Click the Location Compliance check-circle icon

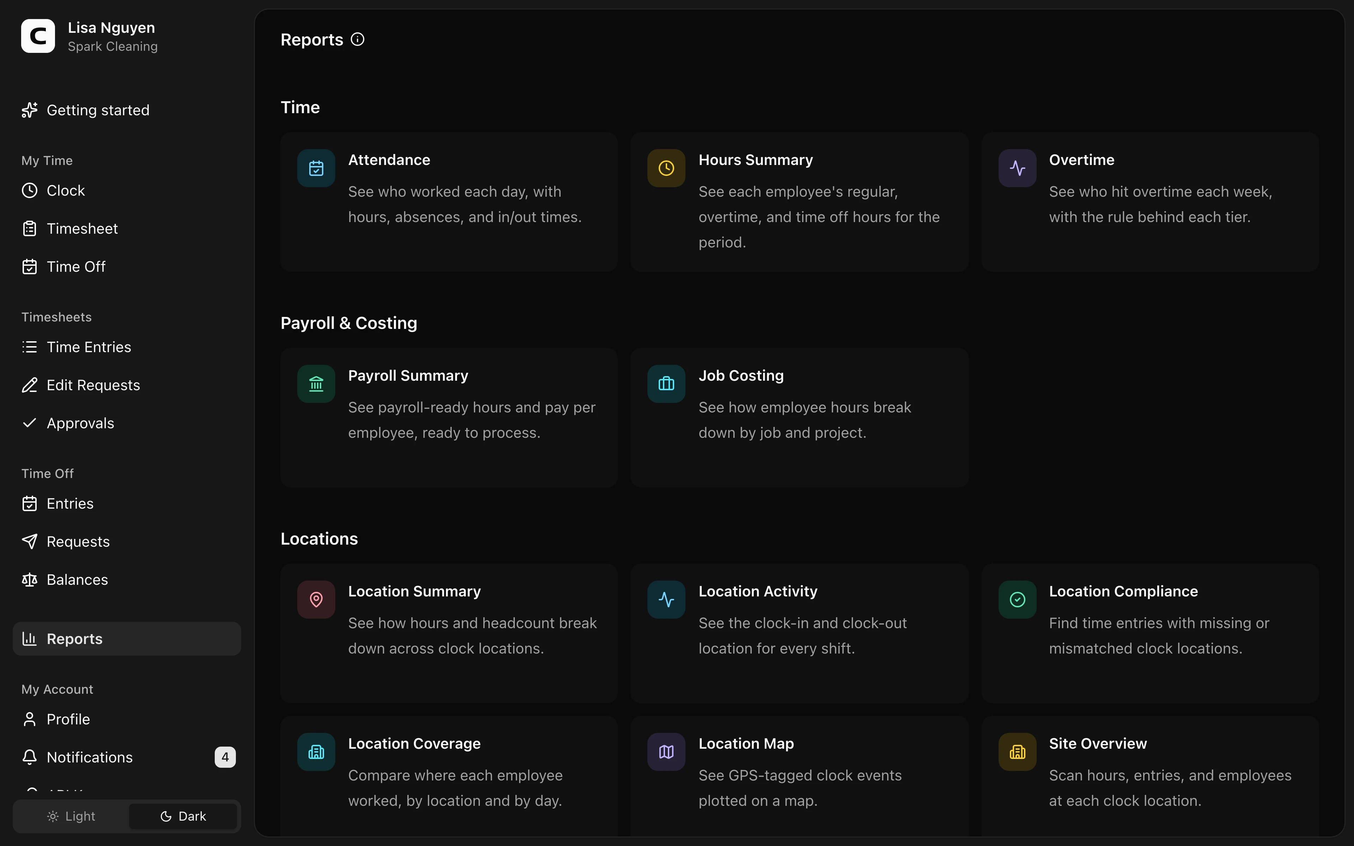point(1017,599)
